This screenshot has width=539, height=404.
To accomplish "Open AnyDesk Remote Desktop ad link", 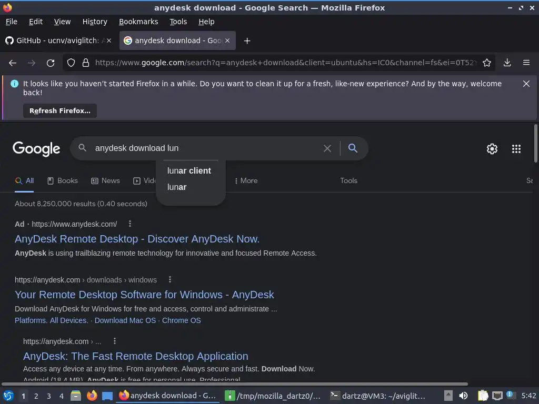I will [137, 239].
